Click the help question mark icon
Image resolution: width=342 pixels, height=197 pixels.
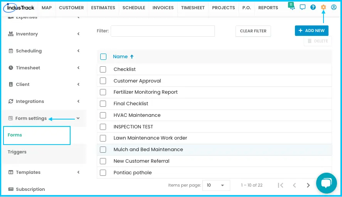click(313, 7)
